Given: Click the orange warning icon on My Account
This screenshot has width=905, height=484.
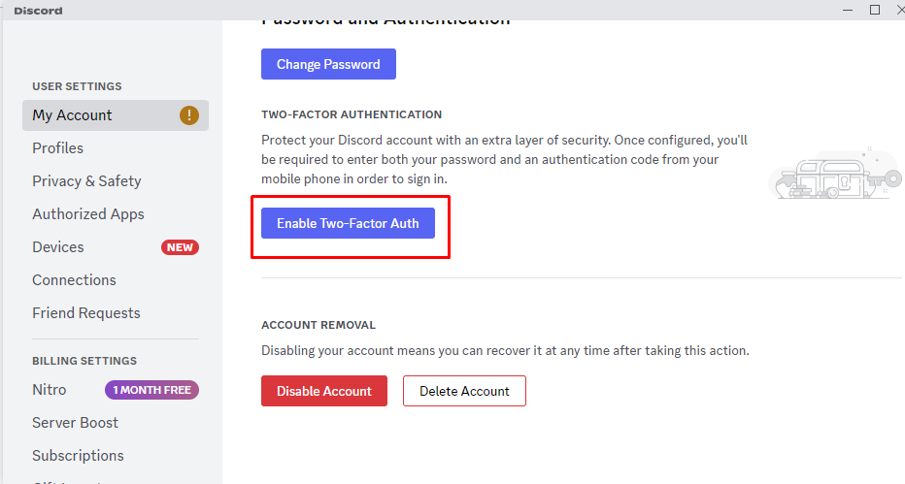Looking at the screenshot, I should 189,115.
